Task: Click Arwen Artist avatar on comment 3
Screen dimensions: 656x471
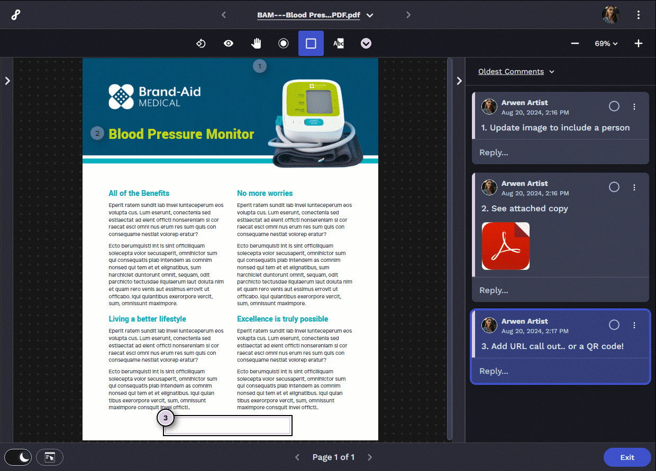Action: 489,325
